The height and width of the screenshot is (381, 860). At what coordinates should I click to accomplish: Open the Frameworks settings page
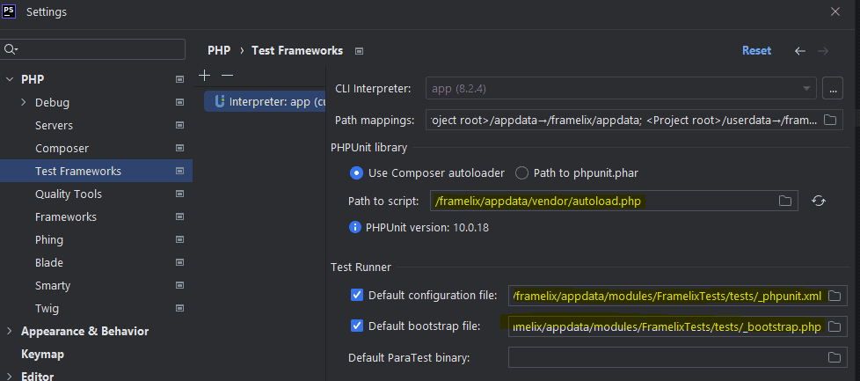click(66, 216)
